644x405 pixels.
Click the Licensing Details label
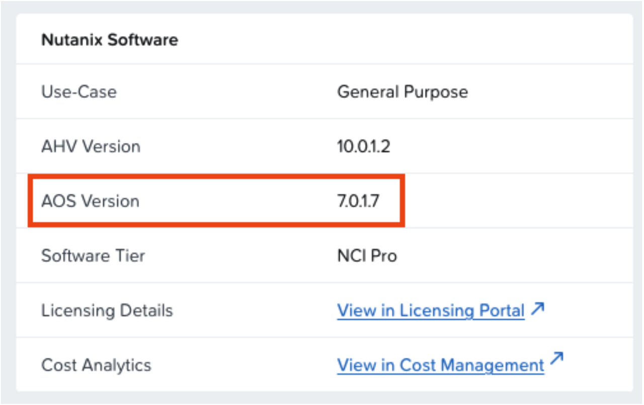(108, 311)
